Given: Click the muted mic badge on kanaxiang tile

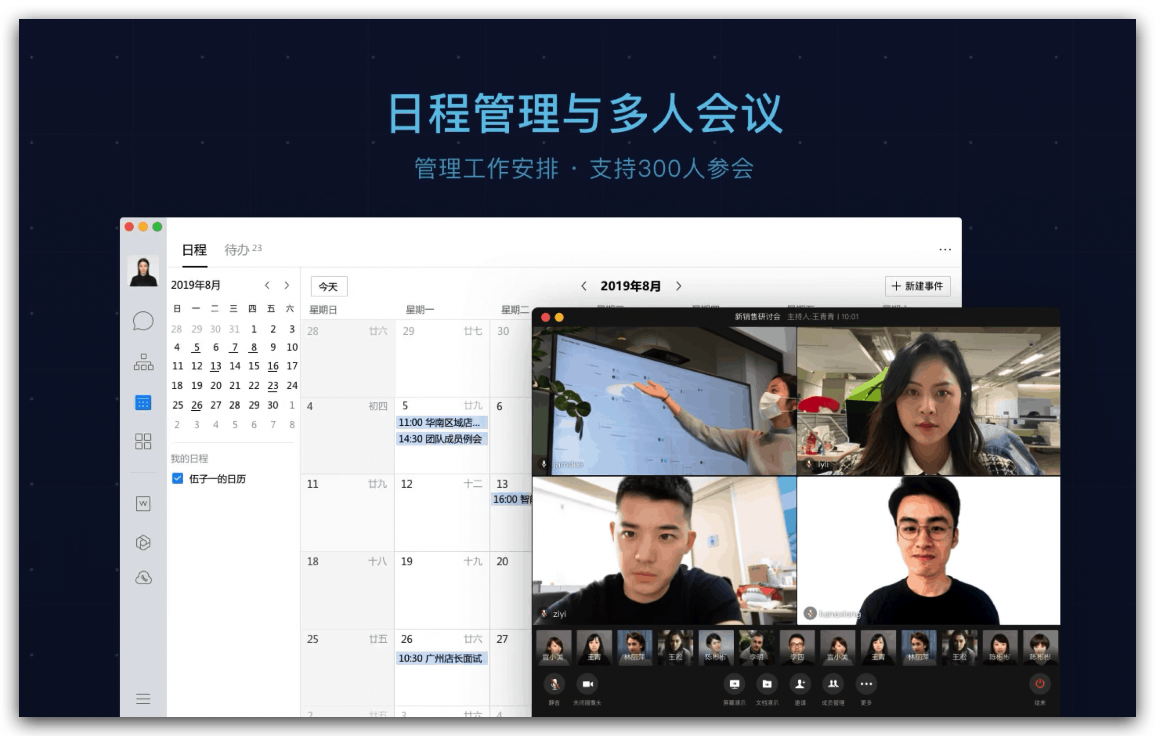Looking at the screenshot, I should click(810, 613).
